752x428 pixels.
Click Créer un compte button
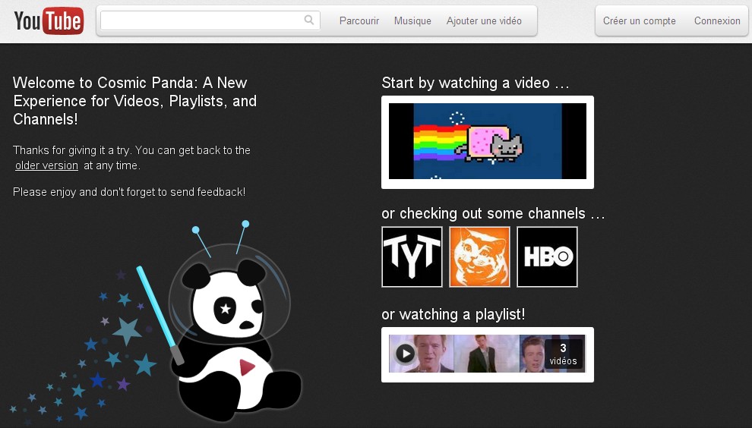[640, 20]
